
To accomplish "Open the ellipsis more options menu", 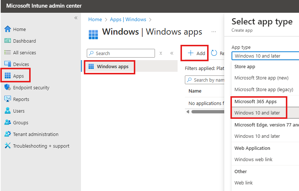I will point(214,32).
